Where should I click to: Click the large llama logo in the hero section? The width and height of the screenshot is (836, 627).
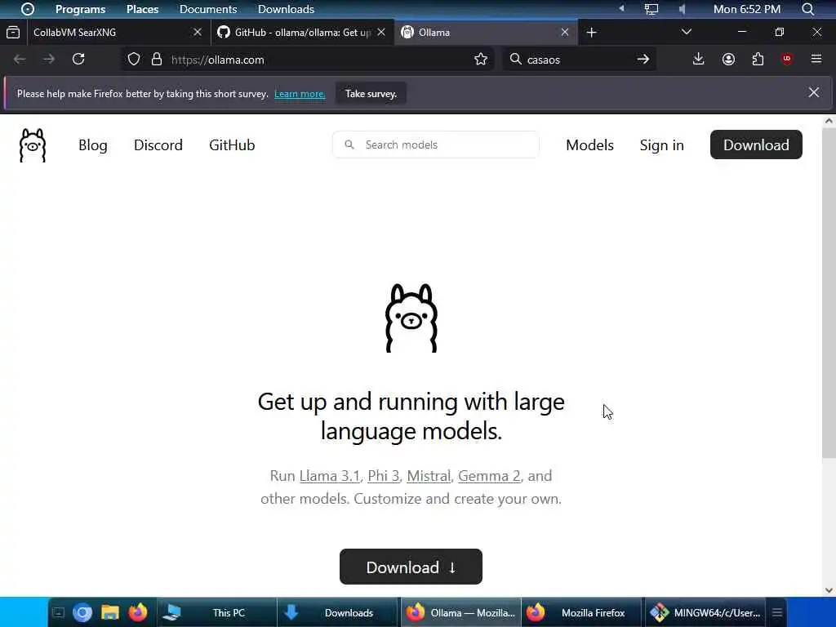coord(411,318)
